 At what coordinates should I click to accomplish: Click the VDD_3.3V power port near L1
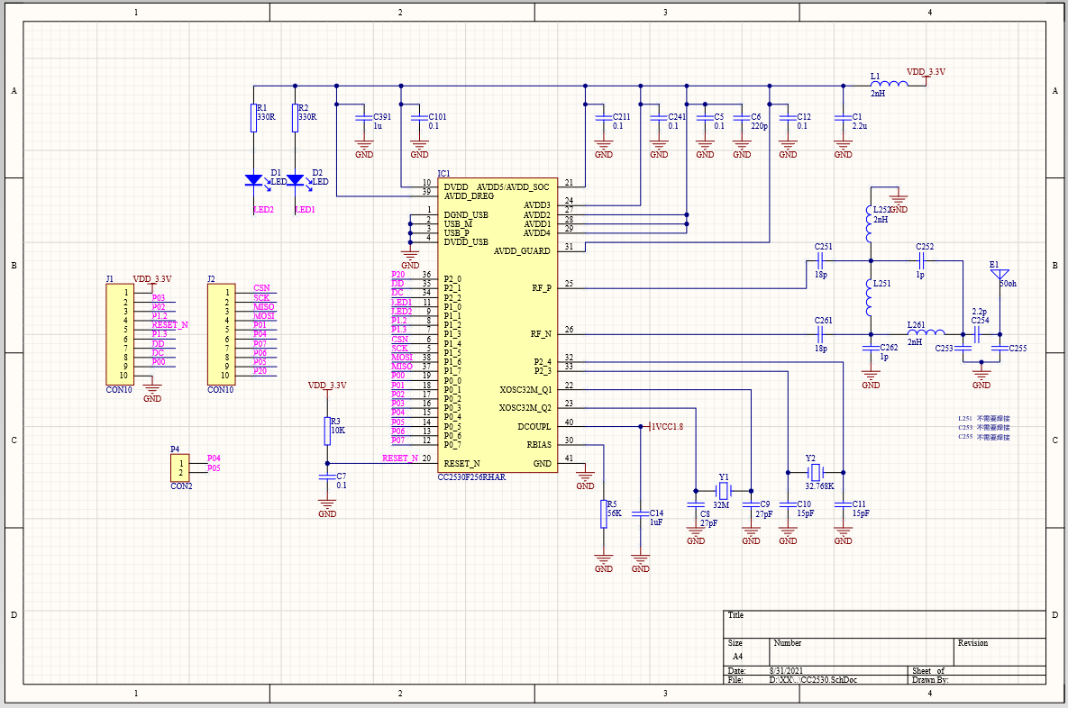click(926, 72)
